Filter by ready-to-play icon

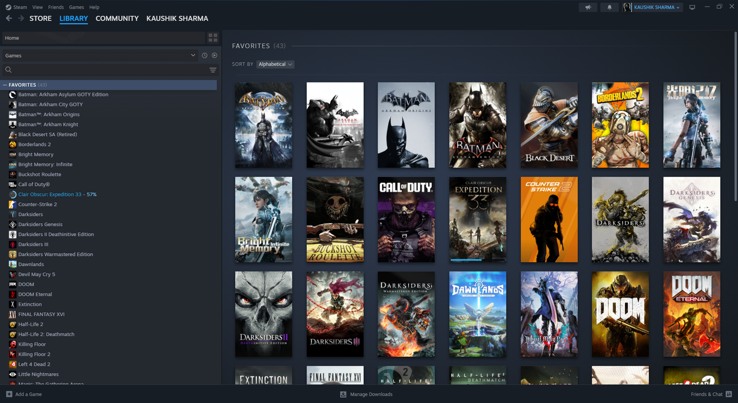(x=214, y=55)
